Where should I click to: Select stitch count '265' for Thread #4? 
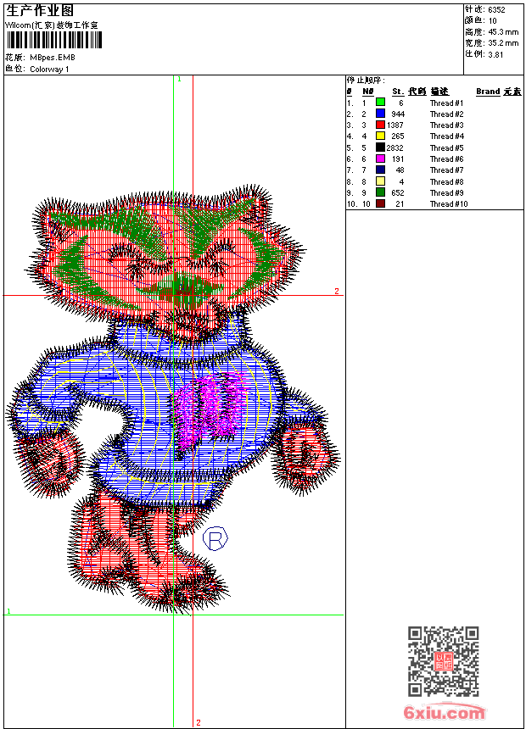click(398, 136)
